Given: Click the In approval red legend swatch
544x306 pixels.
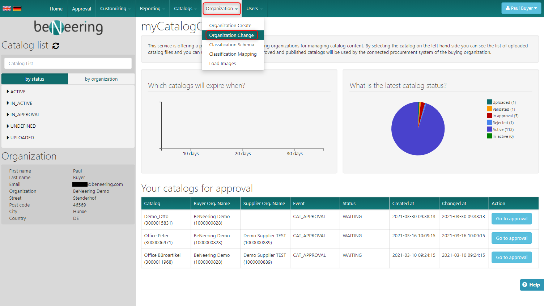Looking at the screenshot, I should 489,116.
